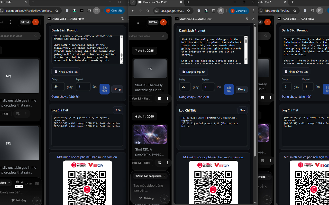The height and width of the screenshot is (205, 329).
Task: Click the picture-in-picture icon in the player
Action: [x=26, y=183]
